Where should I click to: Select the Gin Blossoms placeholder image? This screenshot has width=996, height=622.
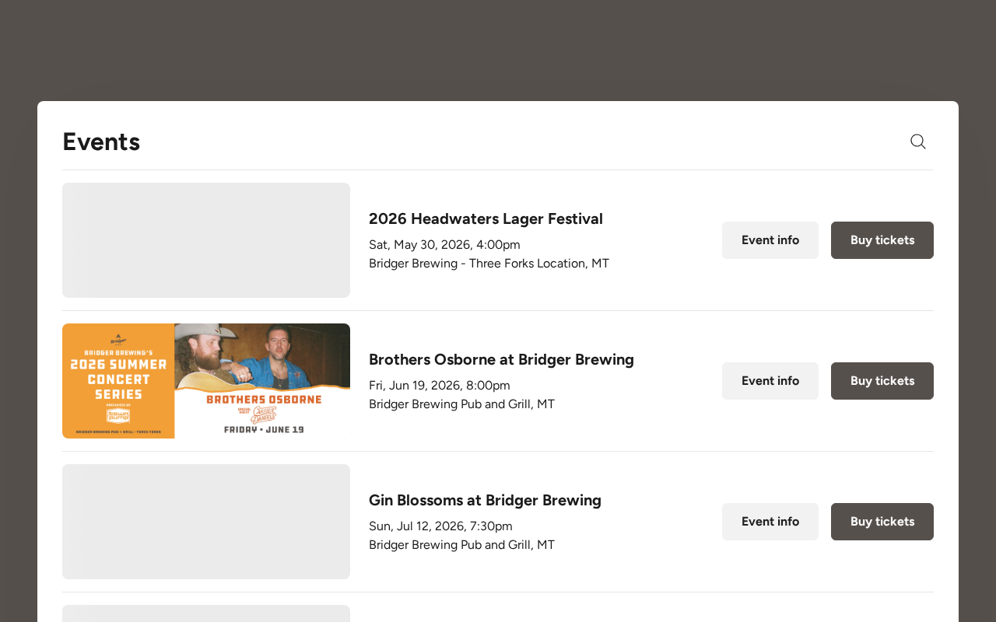(x=206, y=522)
